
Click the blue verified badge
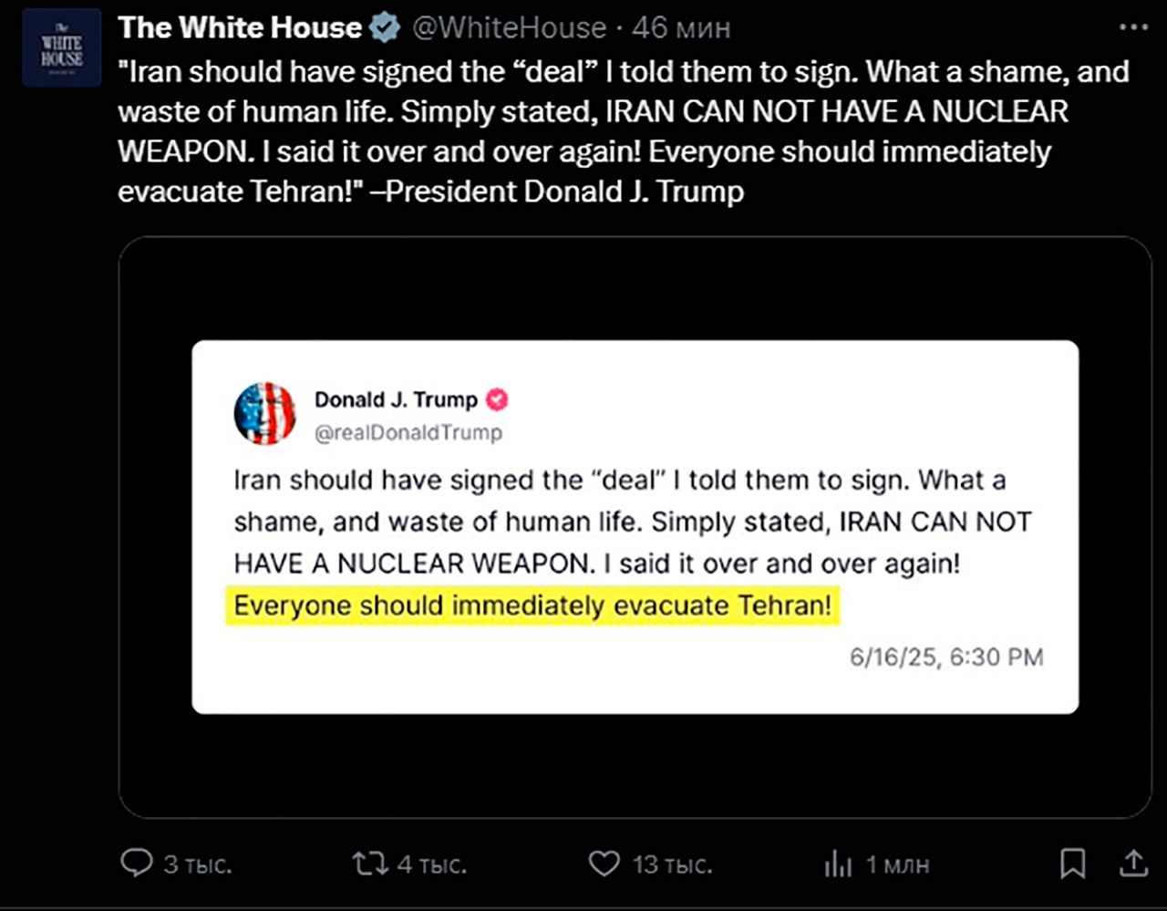tap(385, 28)
